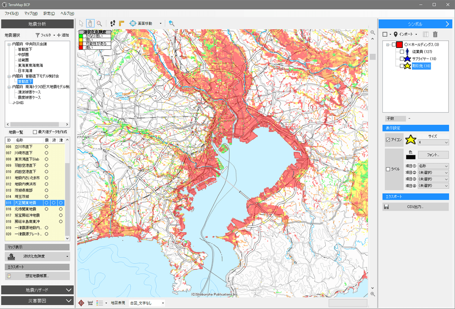The width and height of the screenshot is (455, 309).
Task: Click the table grid icon in Symbol panel
Action: coord(425,34)
